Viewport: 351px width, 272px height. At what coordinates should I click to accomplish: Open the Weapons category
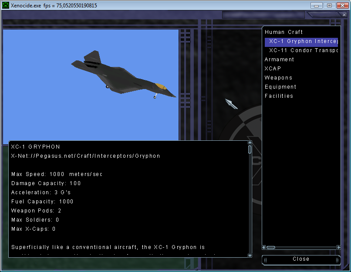tap(278, 78)
